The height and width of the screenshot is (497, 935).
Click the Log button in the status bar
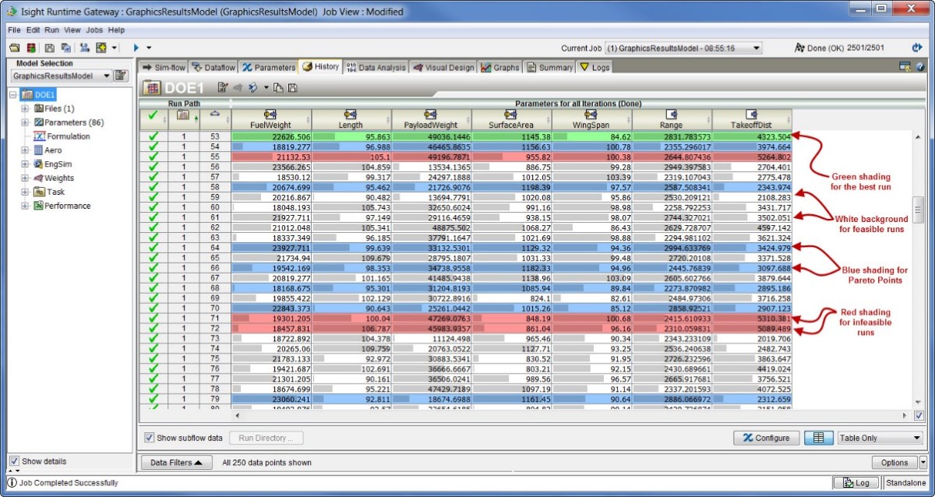pos(857,483)
